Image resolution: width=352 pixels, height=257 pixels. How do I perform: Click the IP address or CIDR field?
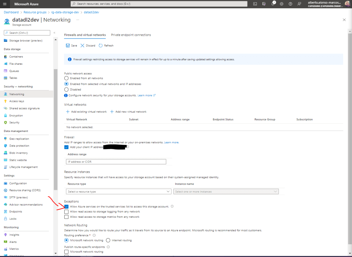pyautogui.click(x=116, y=162)
